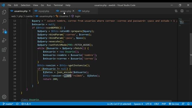Change end of line sequence CRLF
The width and height of the screenshot is (192, 108).
(x=157, y=104)
